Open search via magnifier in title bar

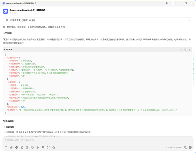(167, 3)
